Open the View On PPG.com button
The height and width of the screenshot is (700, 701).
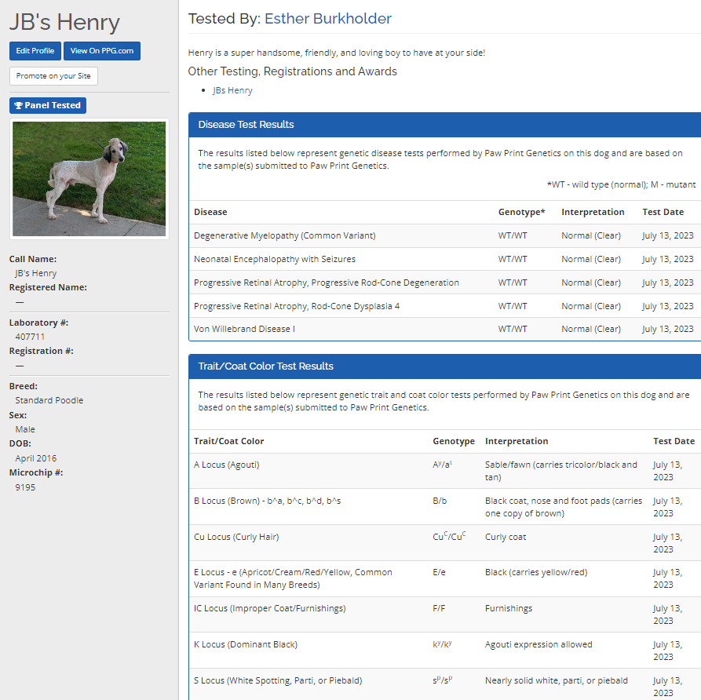click(102, 51)
